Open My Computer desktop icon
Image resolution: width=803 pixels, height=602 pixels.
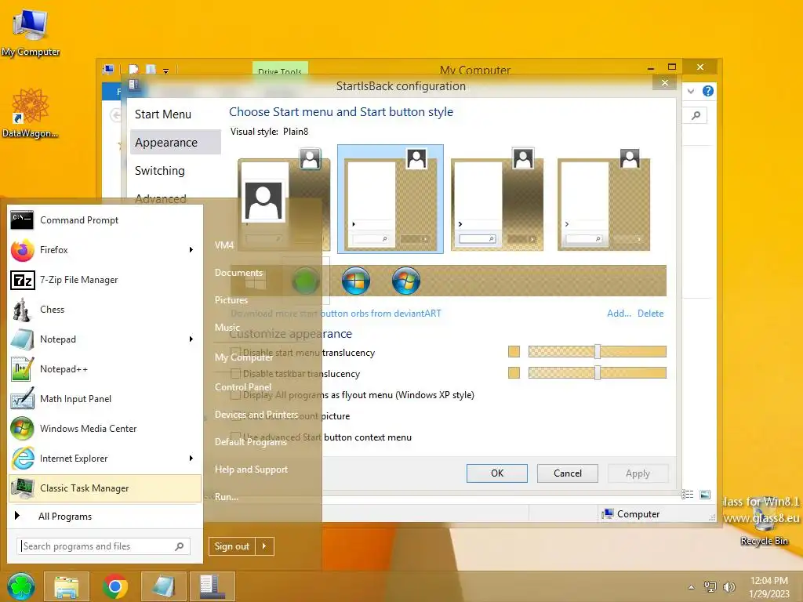click(x=31, y=31)
